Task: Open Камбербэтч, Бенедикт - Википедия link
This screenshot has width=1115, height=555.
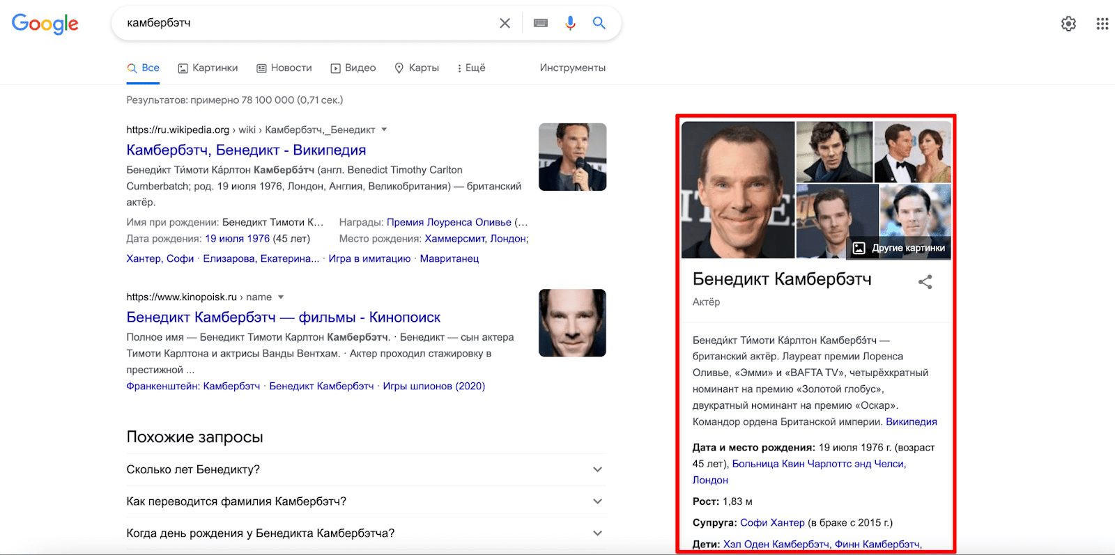Action: 246,150
